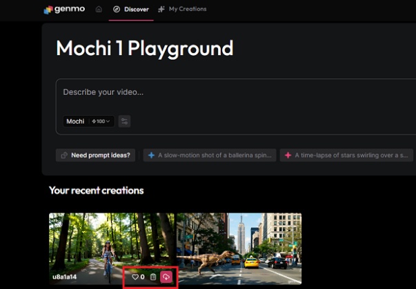Screen dimensions: 416x289
Task: Use the stars time-lapse prompt suggestion
Action: click(346, 155)
